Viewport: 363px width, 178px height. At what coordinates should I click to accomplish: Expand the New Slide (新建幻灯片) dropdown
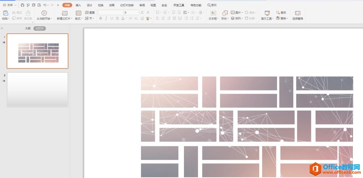[x=71, y=19]
